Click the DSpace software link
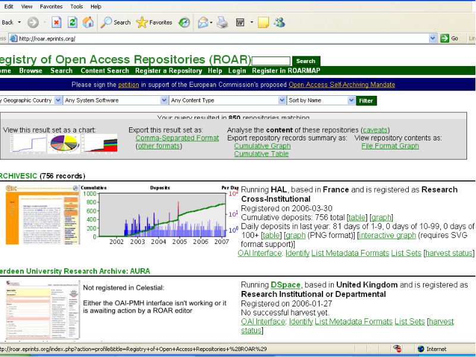The image size is (476, 357). (286, 285)
